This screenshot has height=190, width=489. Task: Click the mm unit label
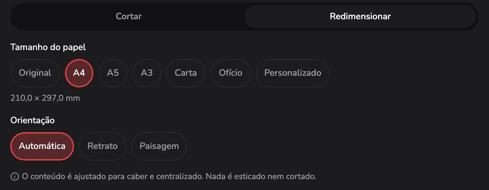[73, 99]
